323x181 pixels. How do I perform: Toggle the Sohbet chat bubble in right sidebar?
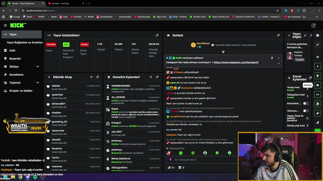coord(318,85)
